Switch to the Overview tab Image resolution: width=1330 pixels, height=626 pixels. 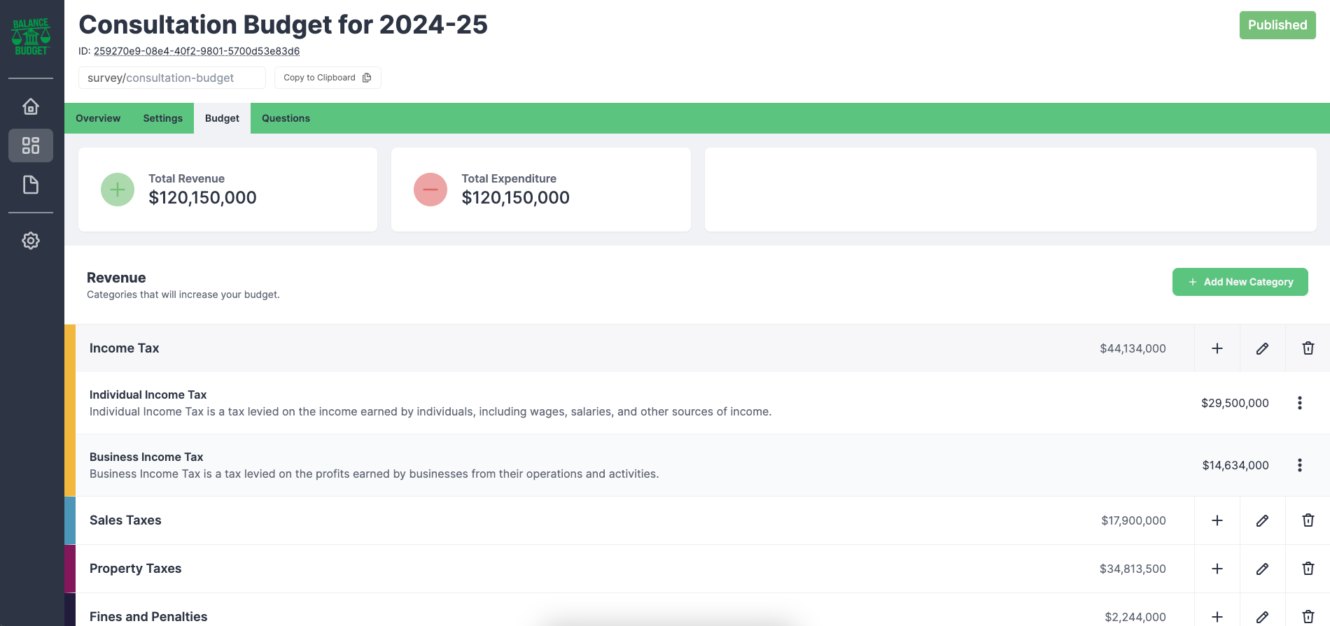[98, 118]
